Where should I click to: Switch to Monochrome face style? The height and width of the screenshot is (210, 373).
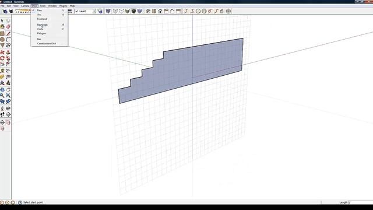[140, 11]
